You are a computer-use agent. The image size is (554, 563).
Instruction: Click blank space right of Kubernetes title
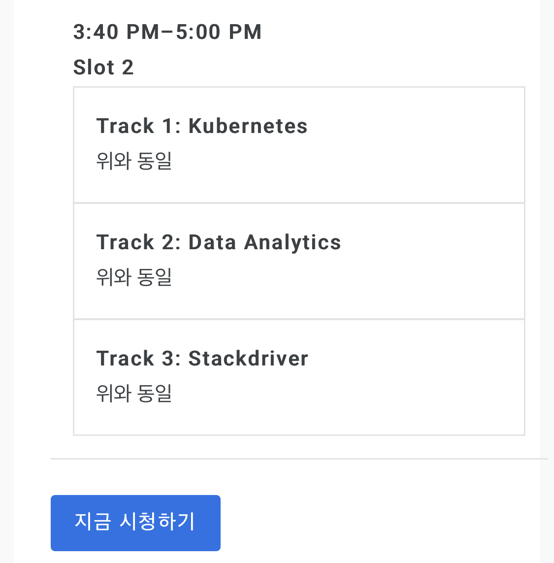click(413, 126)
